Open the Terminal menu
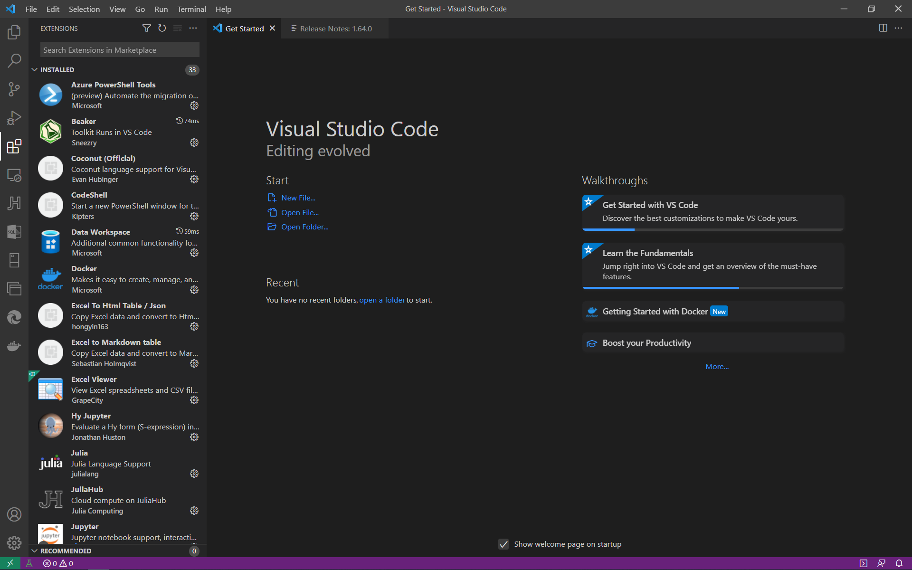The width and height of the screenshot is (912, 570). pos(191,9)
